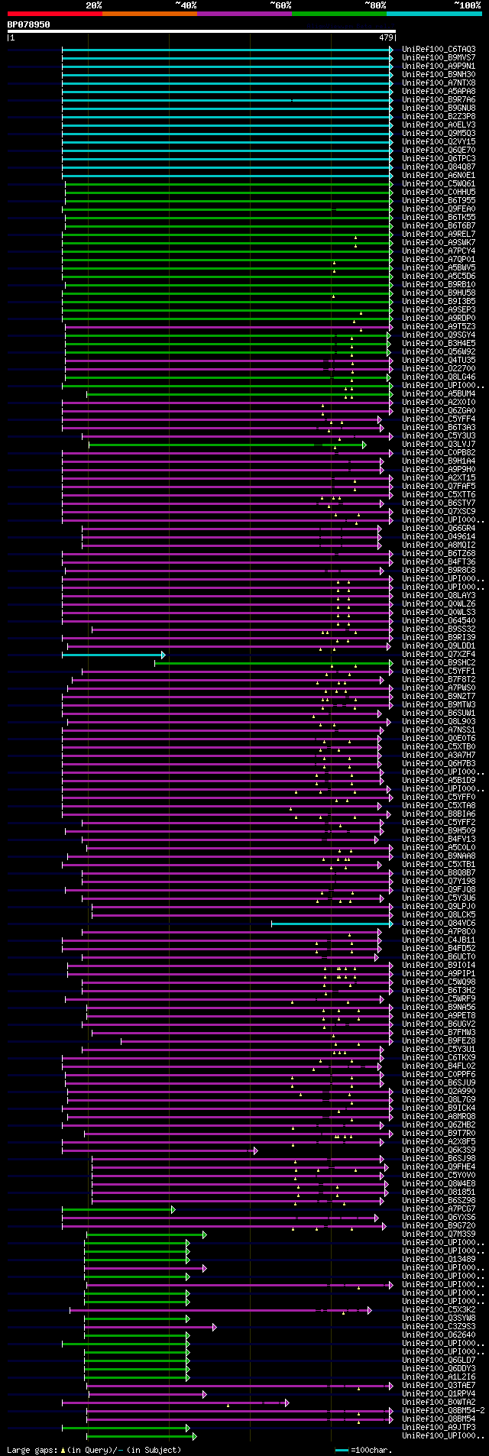The image size is (489, 1456).
Task: Open hit UniRef100_B9NA56
Action: point(439,1008)
